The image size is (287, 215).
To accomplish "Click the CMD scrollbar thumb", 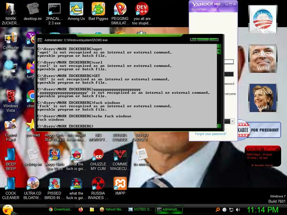I will pyautogui.click(x=219, y=52).
